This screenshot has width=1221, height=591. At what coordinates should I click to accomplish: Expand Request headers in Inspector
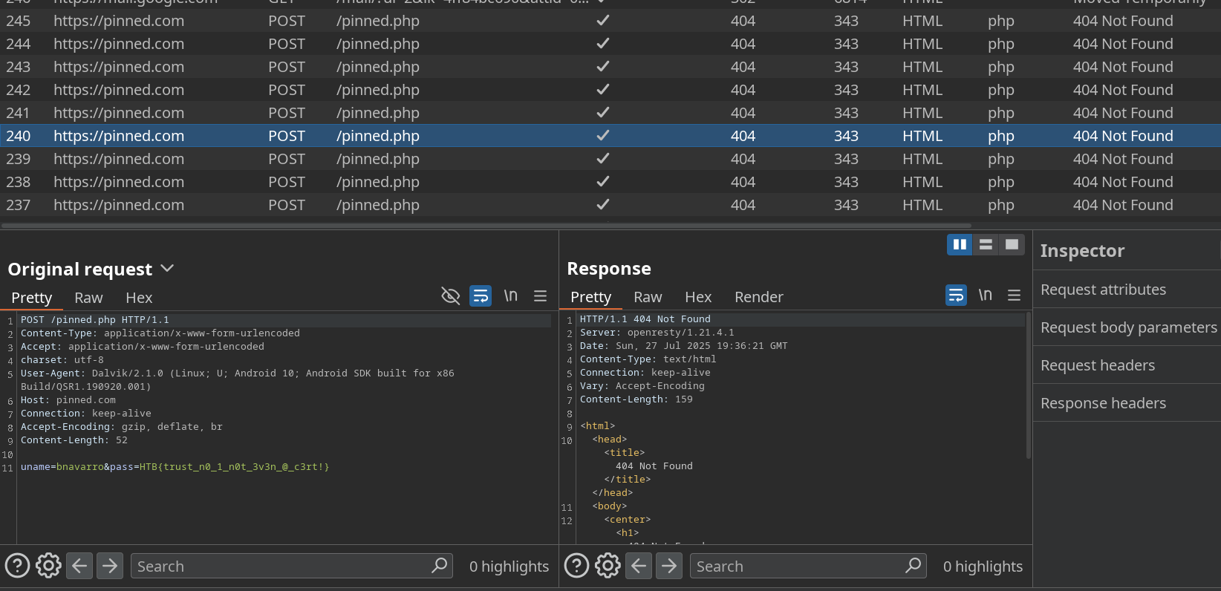coord(1127,365)
